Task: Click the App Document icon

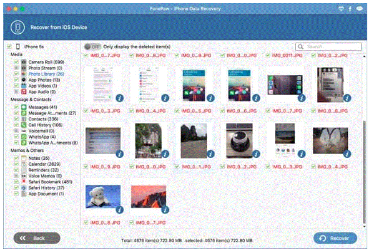Action: [x=23, y=194]
